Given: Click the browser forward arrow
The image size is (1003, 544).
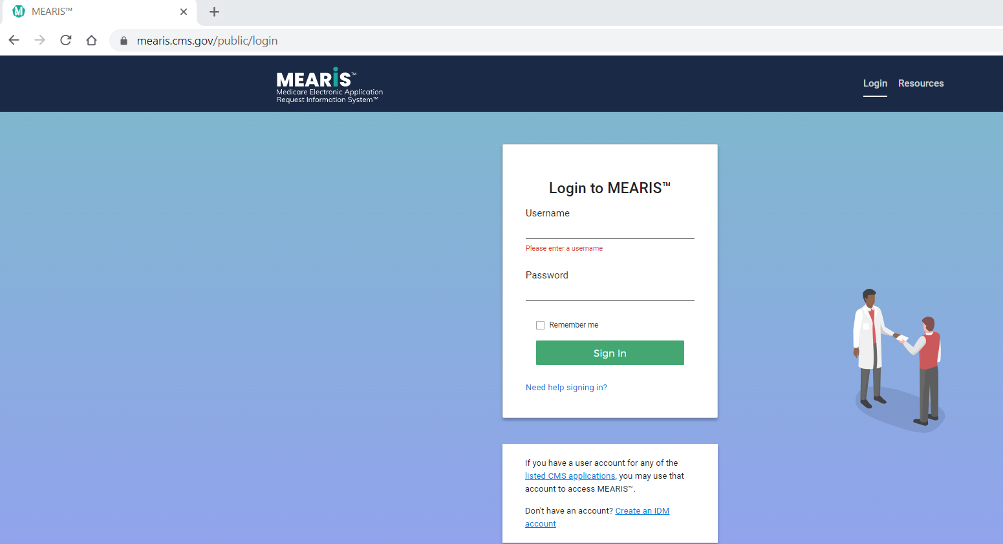Looking at the screenshot, I should point(40,40).
